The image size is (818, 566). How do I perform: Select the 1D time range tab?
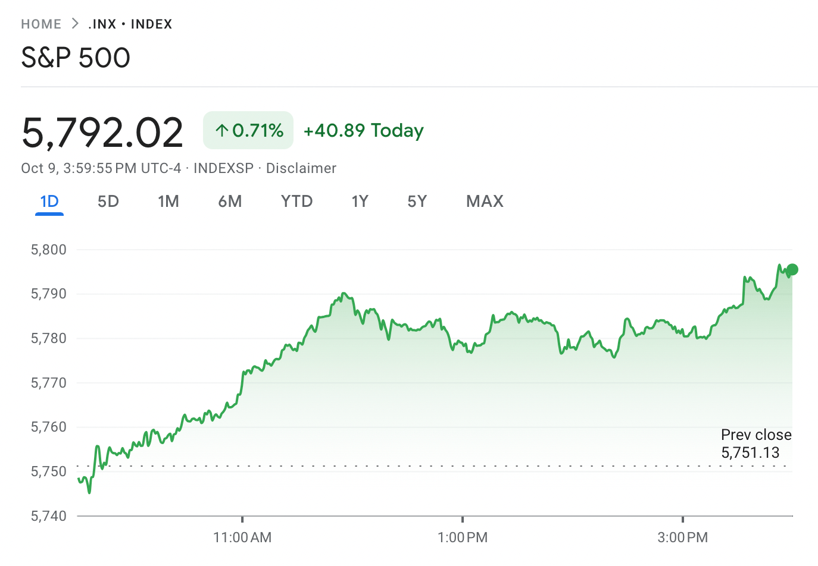pos(49,202)
